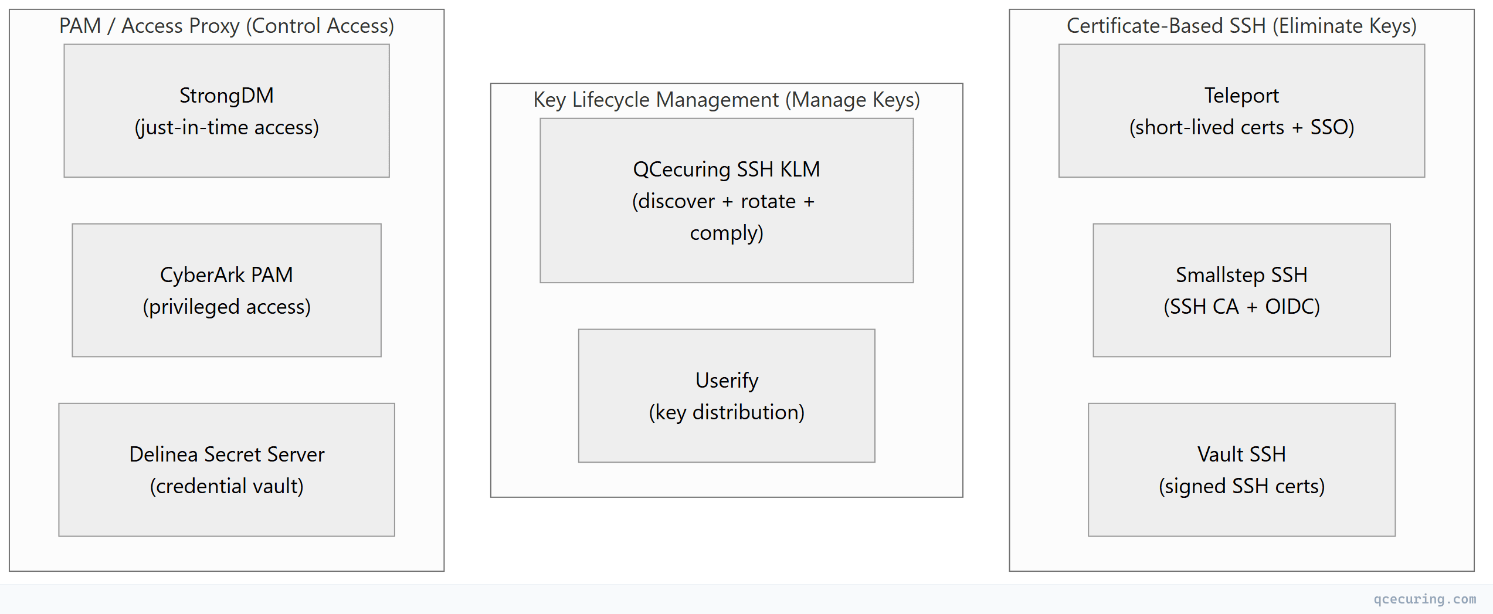The height and width of the screenshot is (614, 1493).
Task: Click the '(just-in-time access)' subtitle text
Action: coord(226,127)
